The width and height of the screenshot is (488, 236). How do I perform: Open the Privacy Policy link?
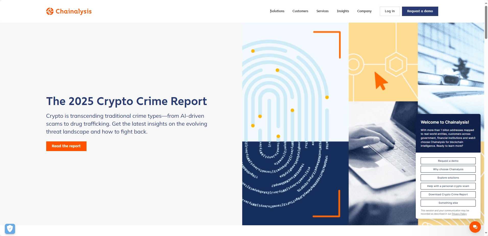pyautogui.click(x=459, y=214)
